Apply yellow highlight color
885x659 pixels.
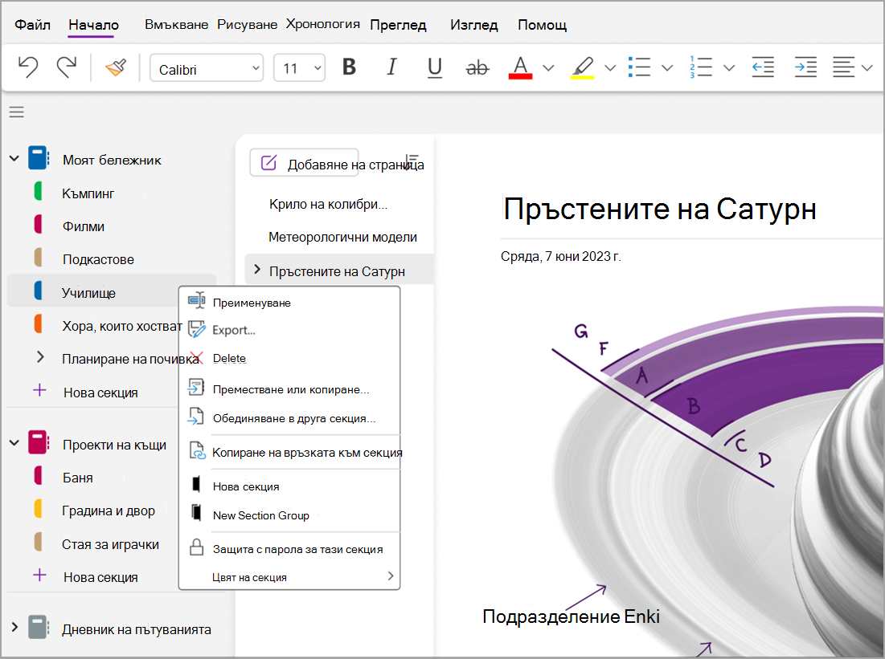pyautogui.click(x=583, y=67)
